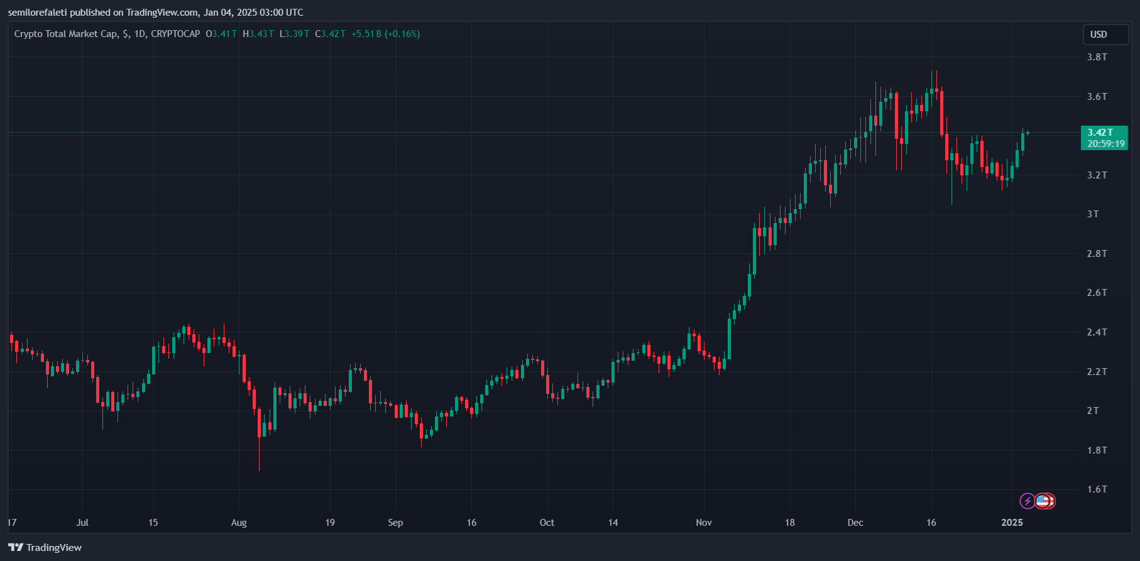Click the Nov label on the time axis
Image resolution: width=1140 pixels, height=561 pixels.
(x=704, y=523)
